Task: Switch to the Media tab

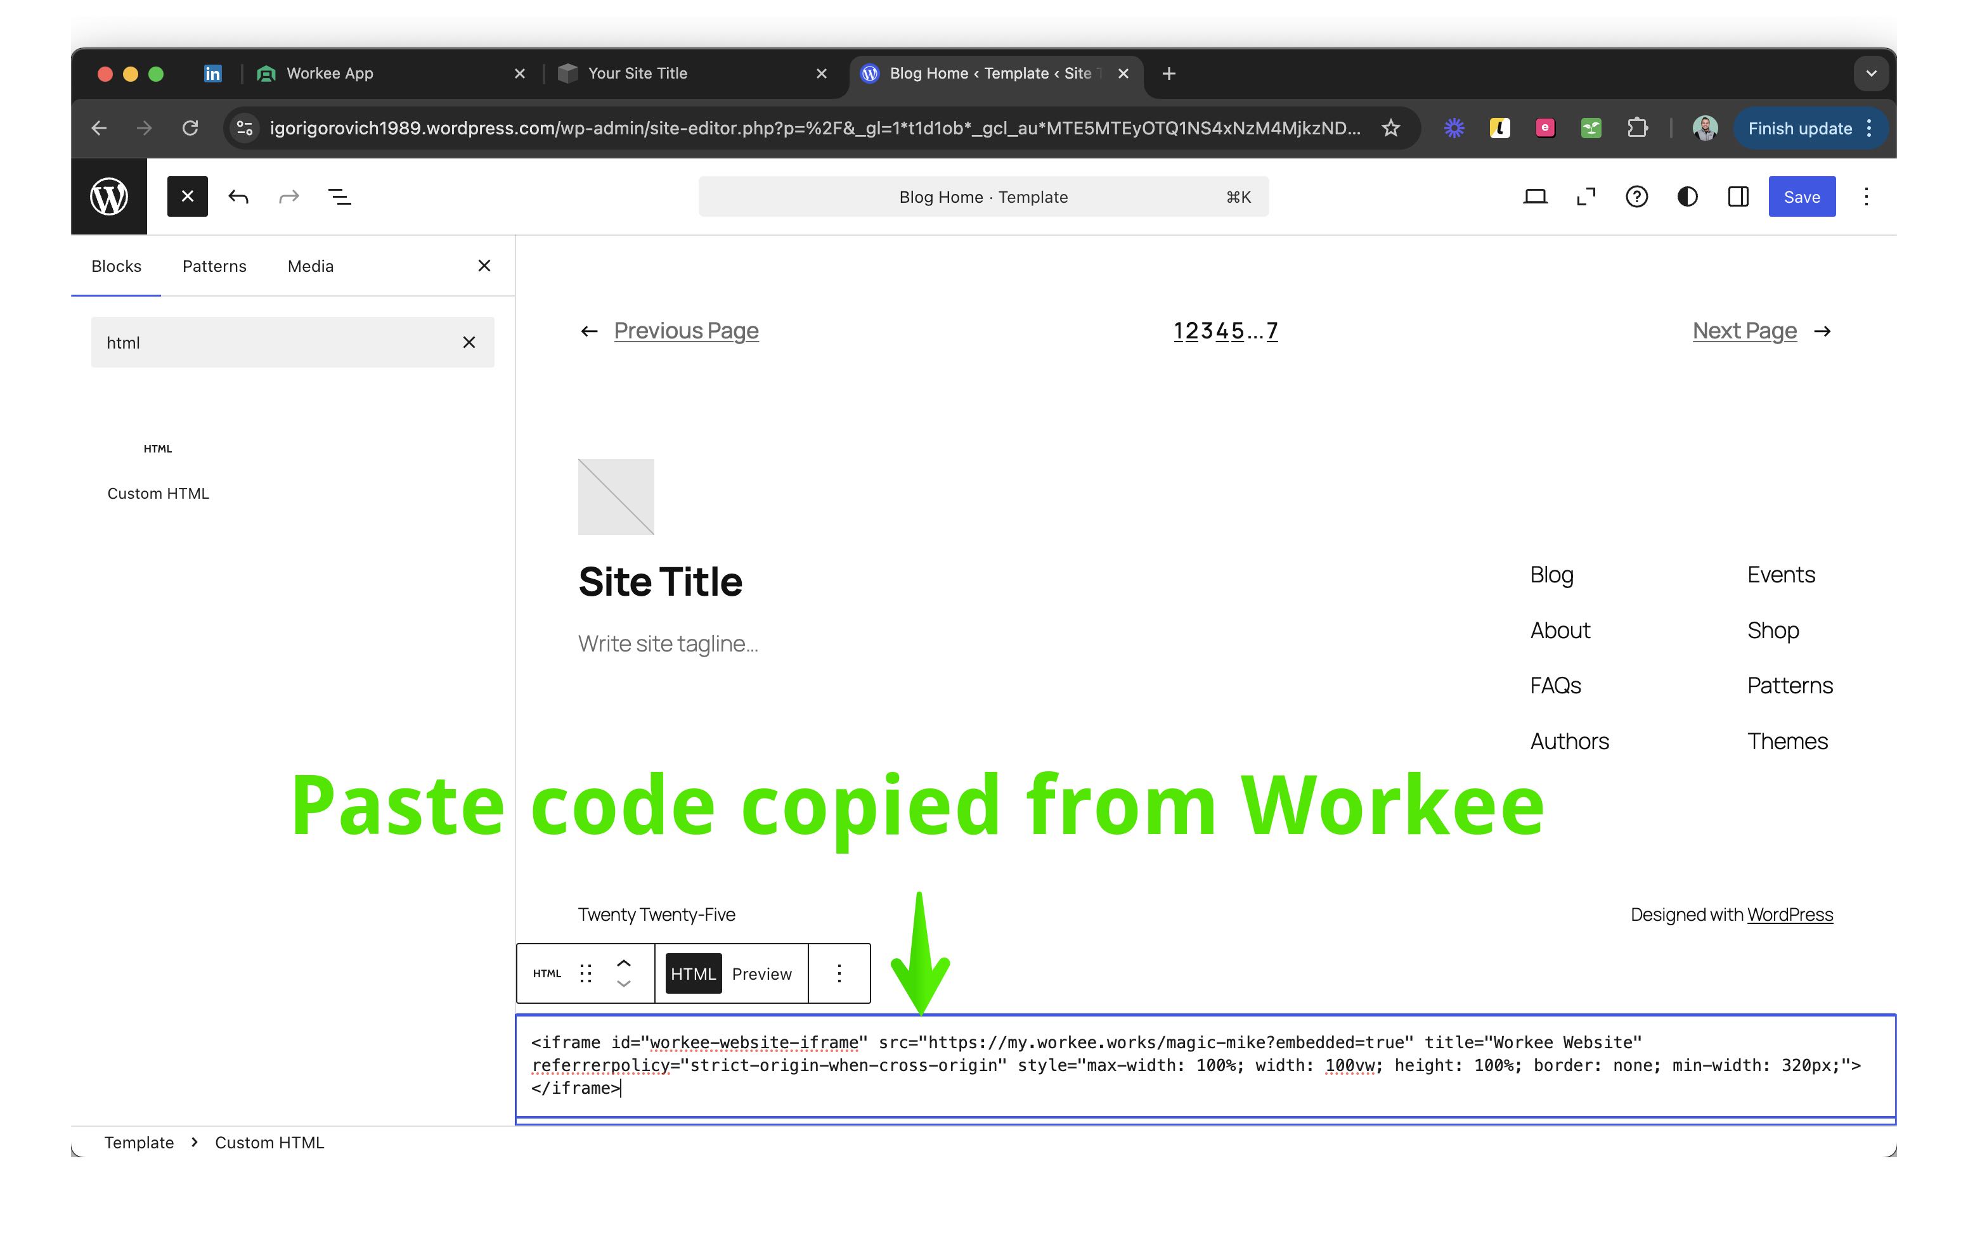Action: (311, 266)
